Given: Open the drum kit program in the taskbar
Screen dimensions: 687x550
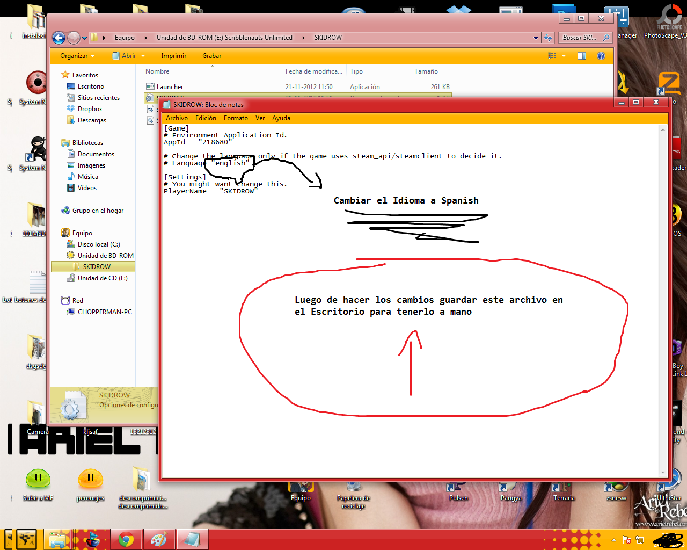Looking at the screenshot, I should pyautogui.click(x=25, y=539).
